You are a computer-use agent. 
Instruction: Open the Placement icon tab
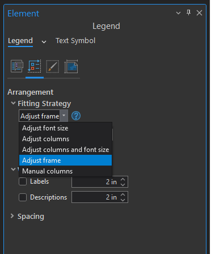pos(71,66)
